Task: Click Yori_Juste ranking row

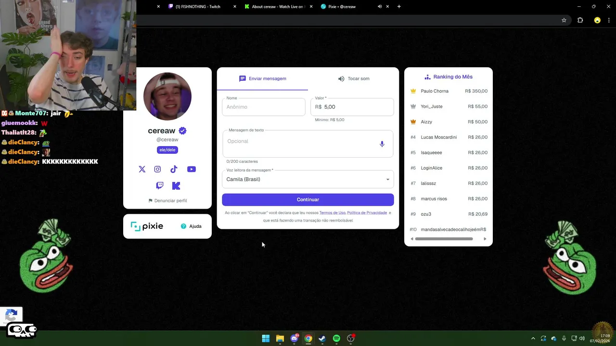Action: click(449, 106)
